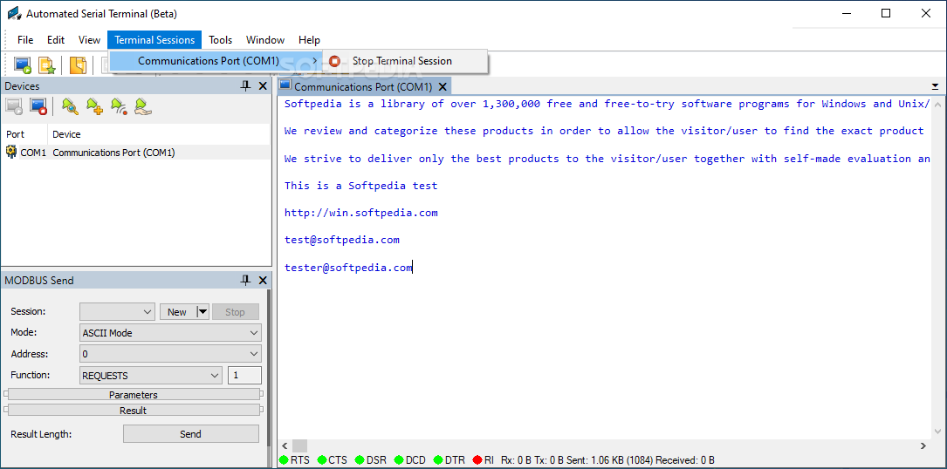Open the REQUESTS function dropdown

151,376
